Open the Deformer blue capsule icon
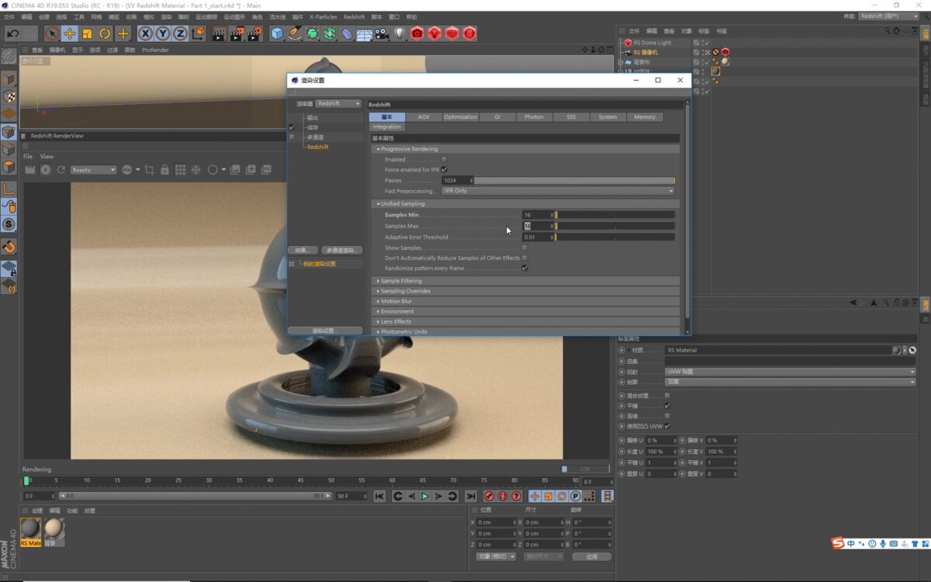Viewport: 931px width, 582px height. pyautogui.click(x=347, y=33)
